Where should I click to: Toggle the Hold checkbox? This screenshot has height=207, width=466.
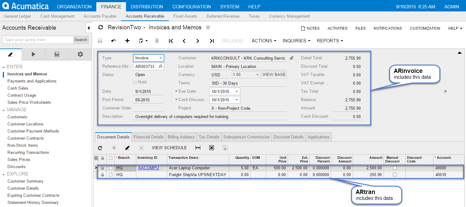pos(135,81)
